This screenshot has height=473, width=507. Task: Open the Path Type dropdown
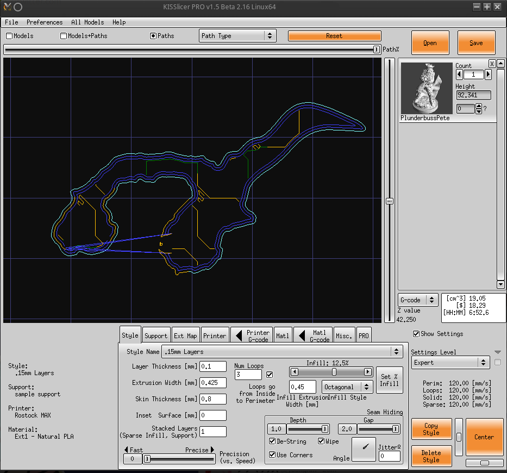tap(237, 36)
